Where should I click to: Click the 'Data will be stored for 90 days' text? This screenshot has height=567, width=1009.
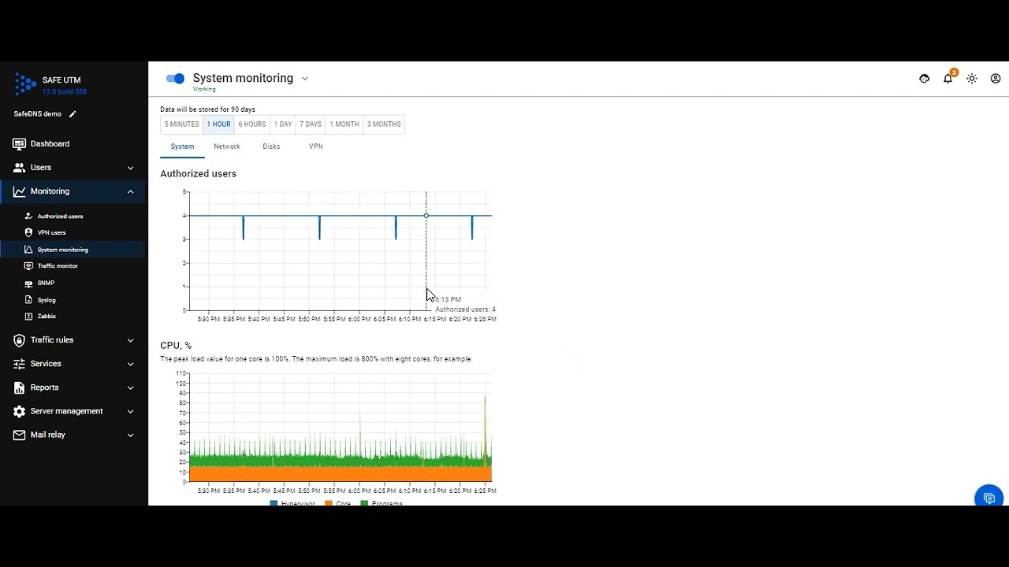[x=208, y=109]
